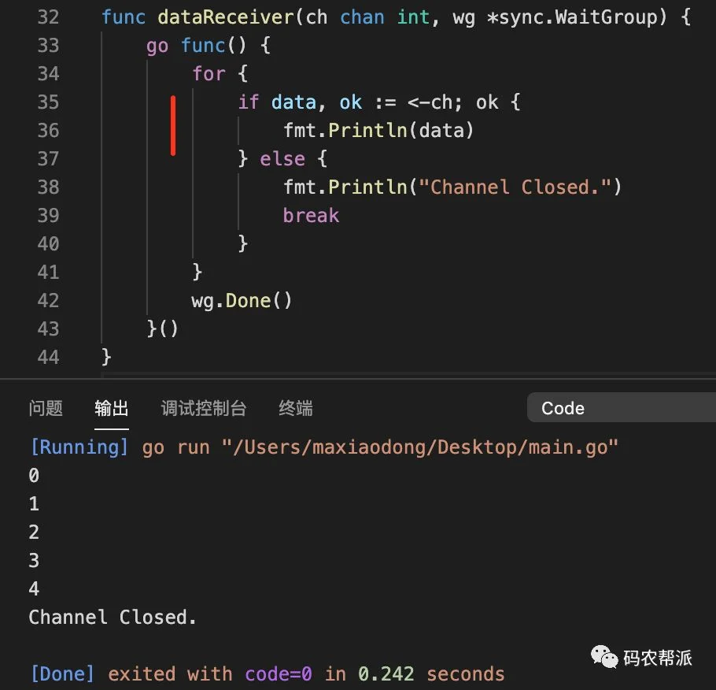716x690 pixels.
Task: Click line number 32 in the gutter
Action: (48, 17)
